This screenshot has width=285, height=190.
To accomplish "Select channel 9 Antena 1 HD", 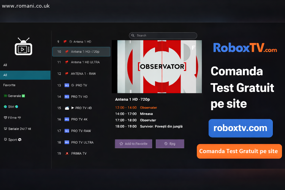I will (x=81, y=42).
